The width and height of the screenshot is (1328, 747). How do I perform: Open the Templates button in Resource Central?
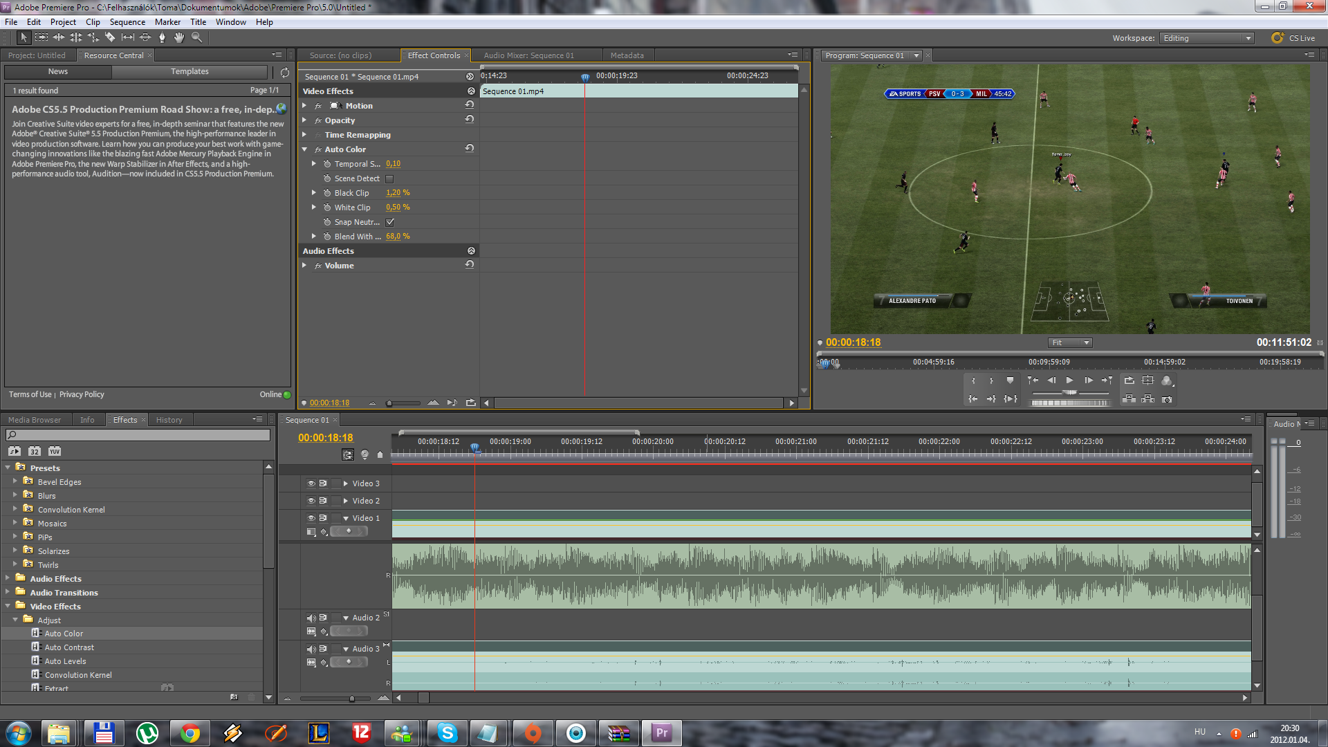click(x=190, y=71)
